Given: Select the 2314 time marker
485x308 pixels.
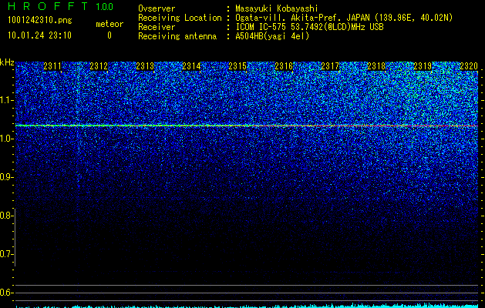Looking at the screenshot, I should pos(191,66).
